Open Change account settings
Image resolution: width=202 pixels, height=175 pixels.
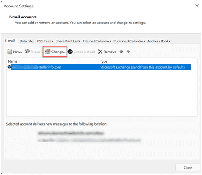coord(55,52)
